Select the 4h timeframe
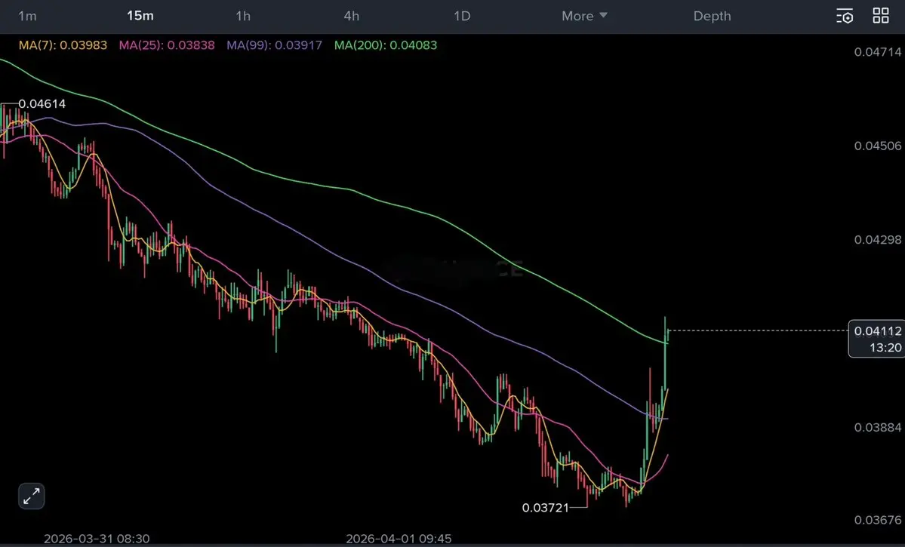The image size is (905, 547). (352, 16)
